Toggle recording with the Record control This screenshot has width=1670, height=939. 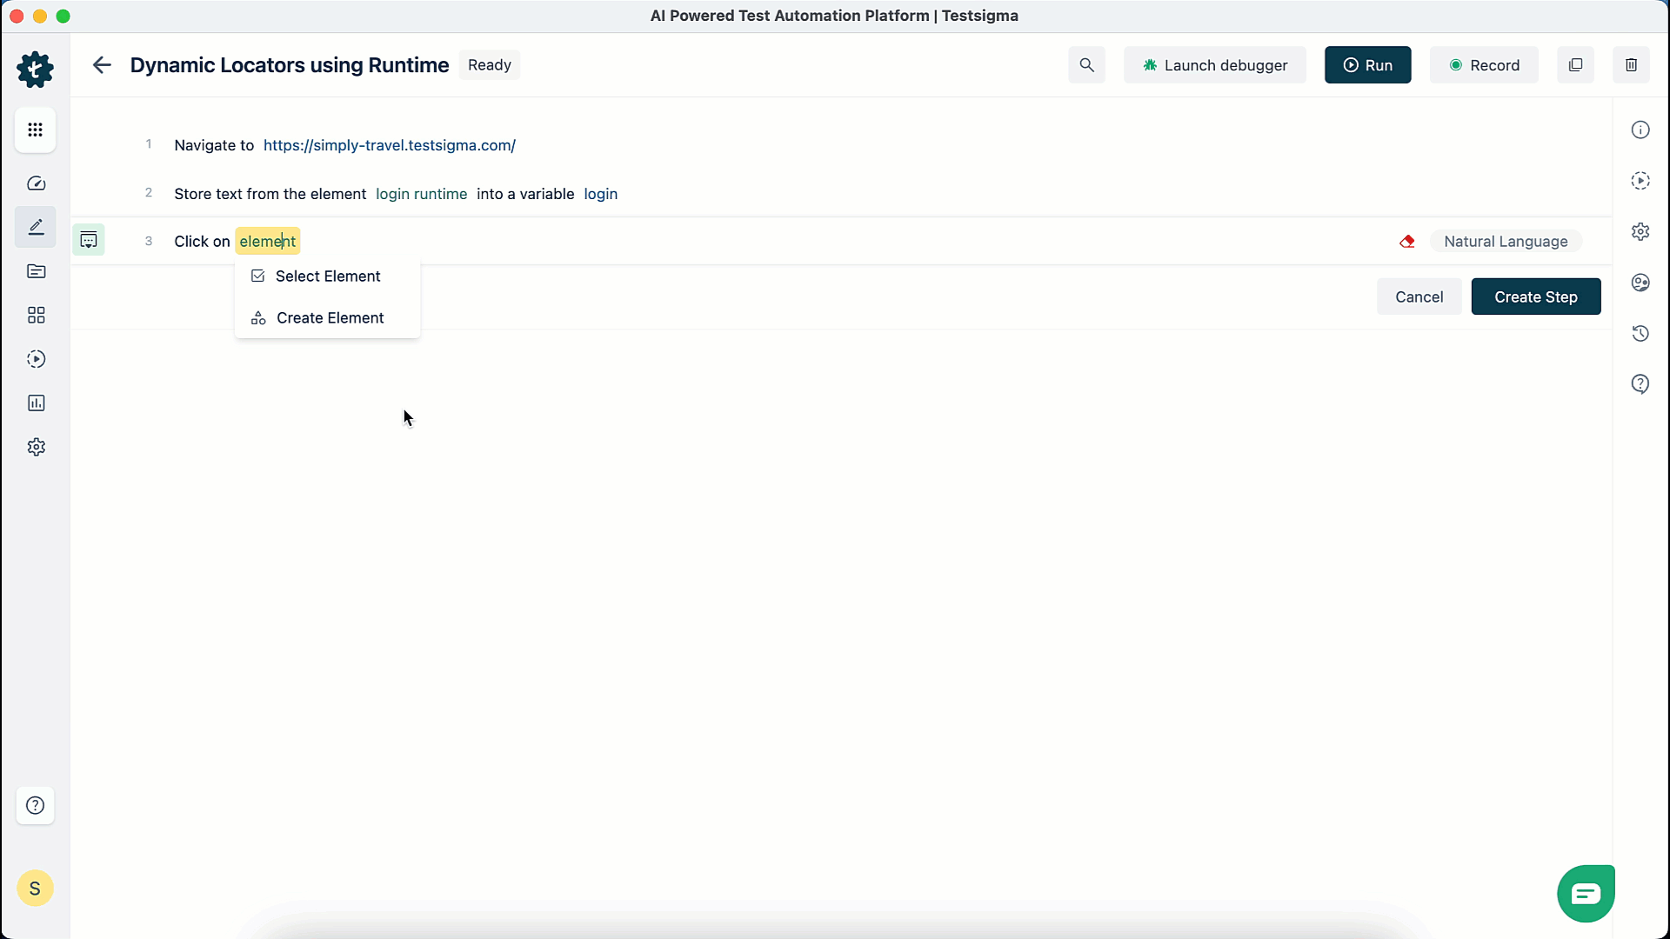(x=1484, y=64)
